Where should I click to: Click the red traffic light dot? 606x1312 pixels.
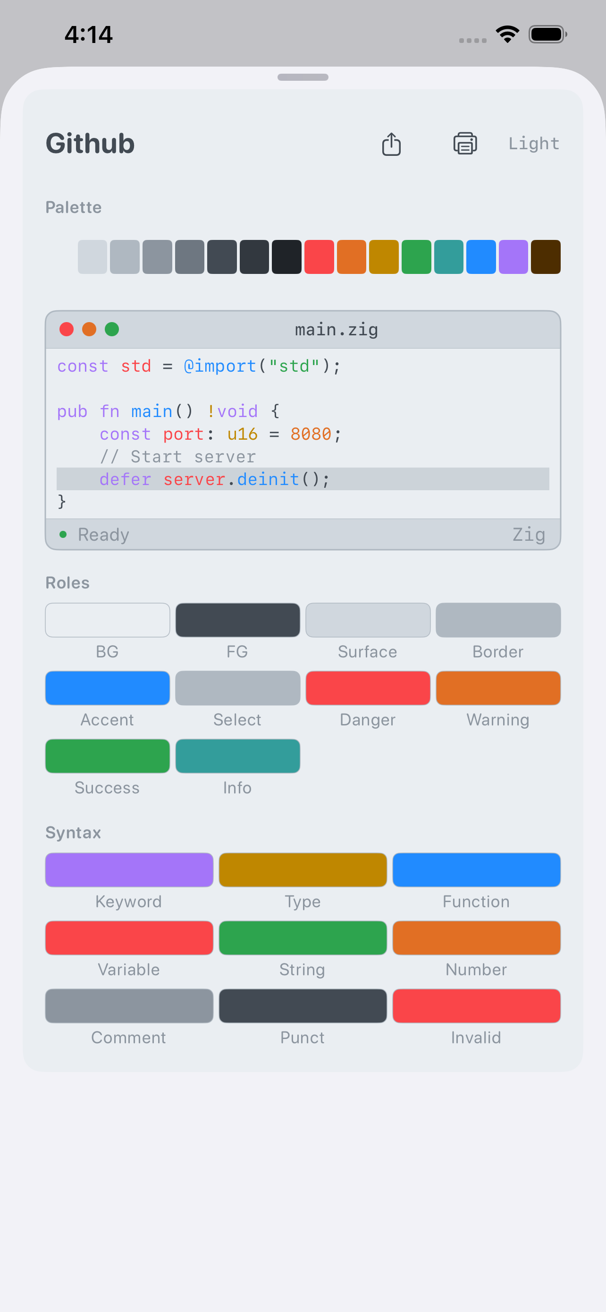[67, 330]
